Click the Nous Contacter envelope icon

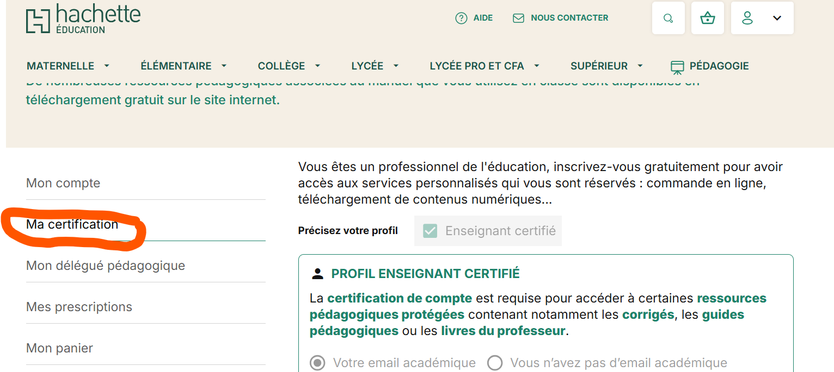[x=518, y=18]
